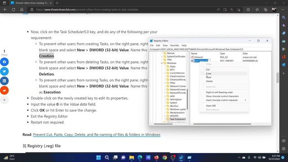
Task: Collapse the Windows key in registry tree
Action: pos(162,63)
